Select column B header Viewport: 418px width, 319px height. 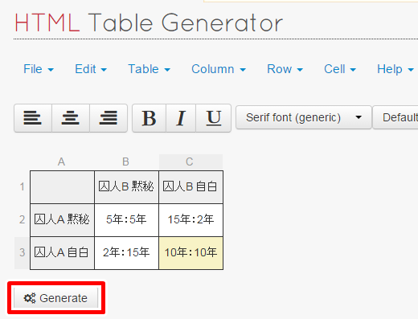[126, 162]
